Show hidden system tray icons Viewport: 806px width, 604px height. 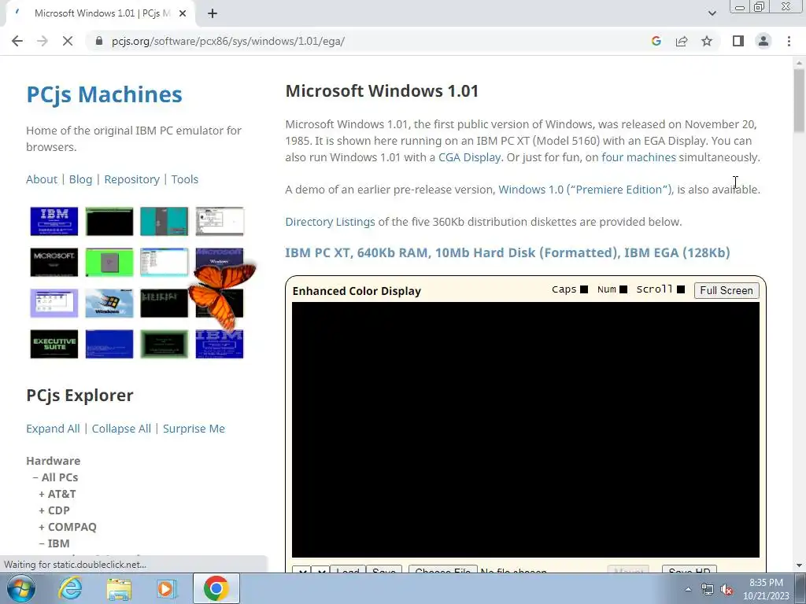(x=688, y=589)
